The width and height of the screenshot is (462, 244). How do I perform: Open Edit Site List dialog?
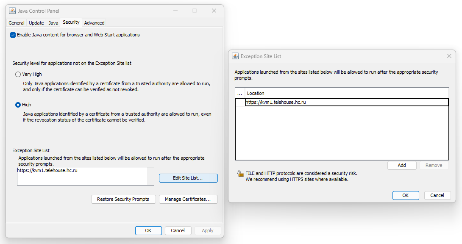pyautogui.click(x=188, y=178)
